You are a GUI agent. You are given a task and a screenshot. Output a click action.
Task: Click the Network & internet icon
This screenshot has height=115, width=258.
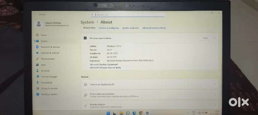(x=37, y=53)
